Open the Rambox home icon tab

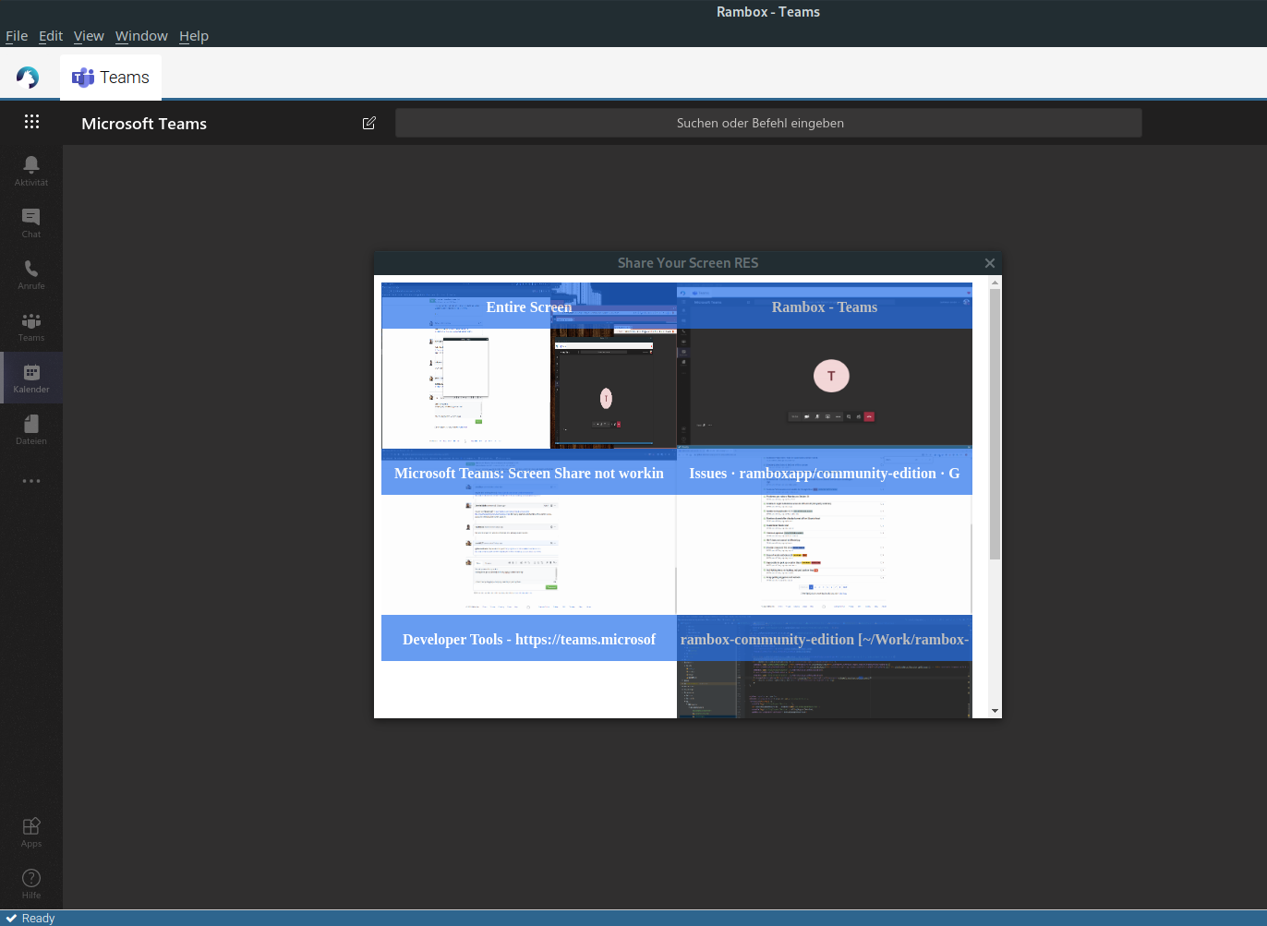[28, 78]
